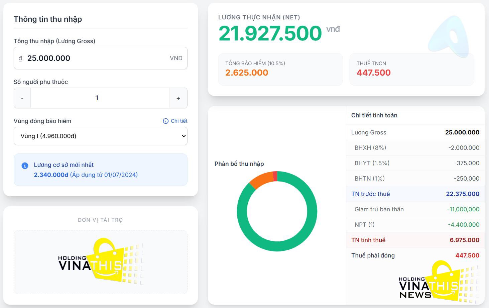The width and height of the screenshot is (489, 308).
Task: Click the Vinathis News logo watermark
Action: tap(438, 283)
